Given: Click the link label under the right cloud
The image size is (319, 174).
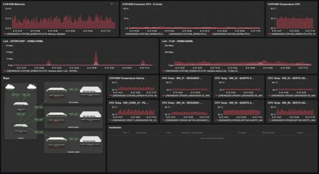Looking at the screenshot, I should (26, 95).
